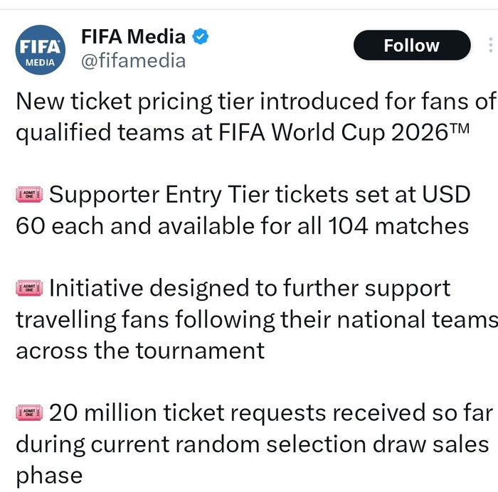
Task: Click the word 'phase' ending the tweet
Action: (49, 475)
